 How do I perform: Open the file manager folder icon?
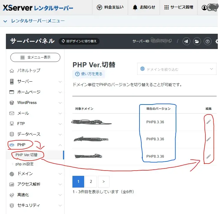[x=197, y=41]
